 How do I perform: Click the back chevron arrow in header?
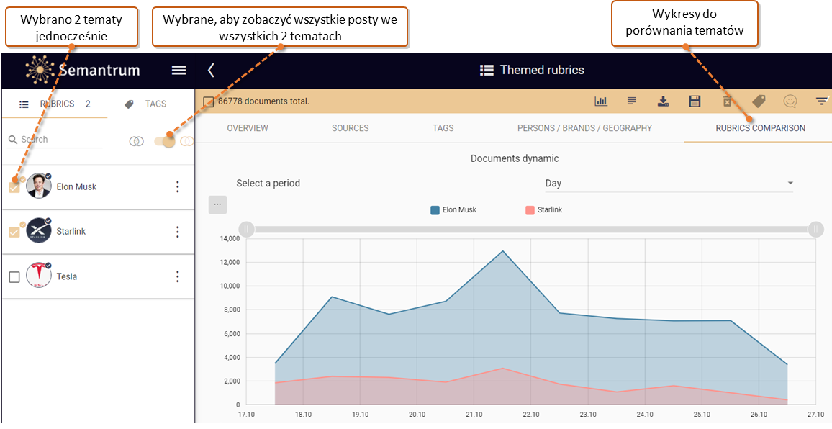[211, 70]
